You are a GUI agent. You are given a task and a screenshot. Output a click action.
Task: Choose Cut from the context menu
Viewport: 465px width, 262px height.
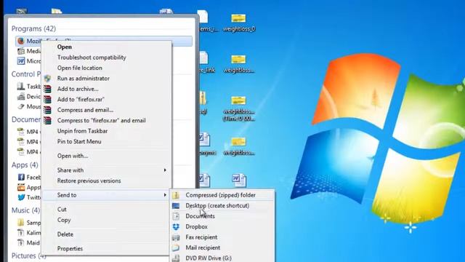pos(62,210)
